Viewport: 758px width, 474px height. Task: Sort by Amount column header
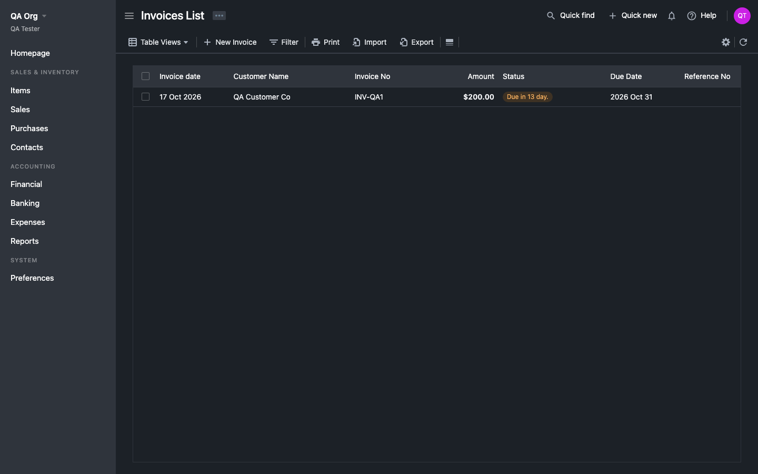481,76
